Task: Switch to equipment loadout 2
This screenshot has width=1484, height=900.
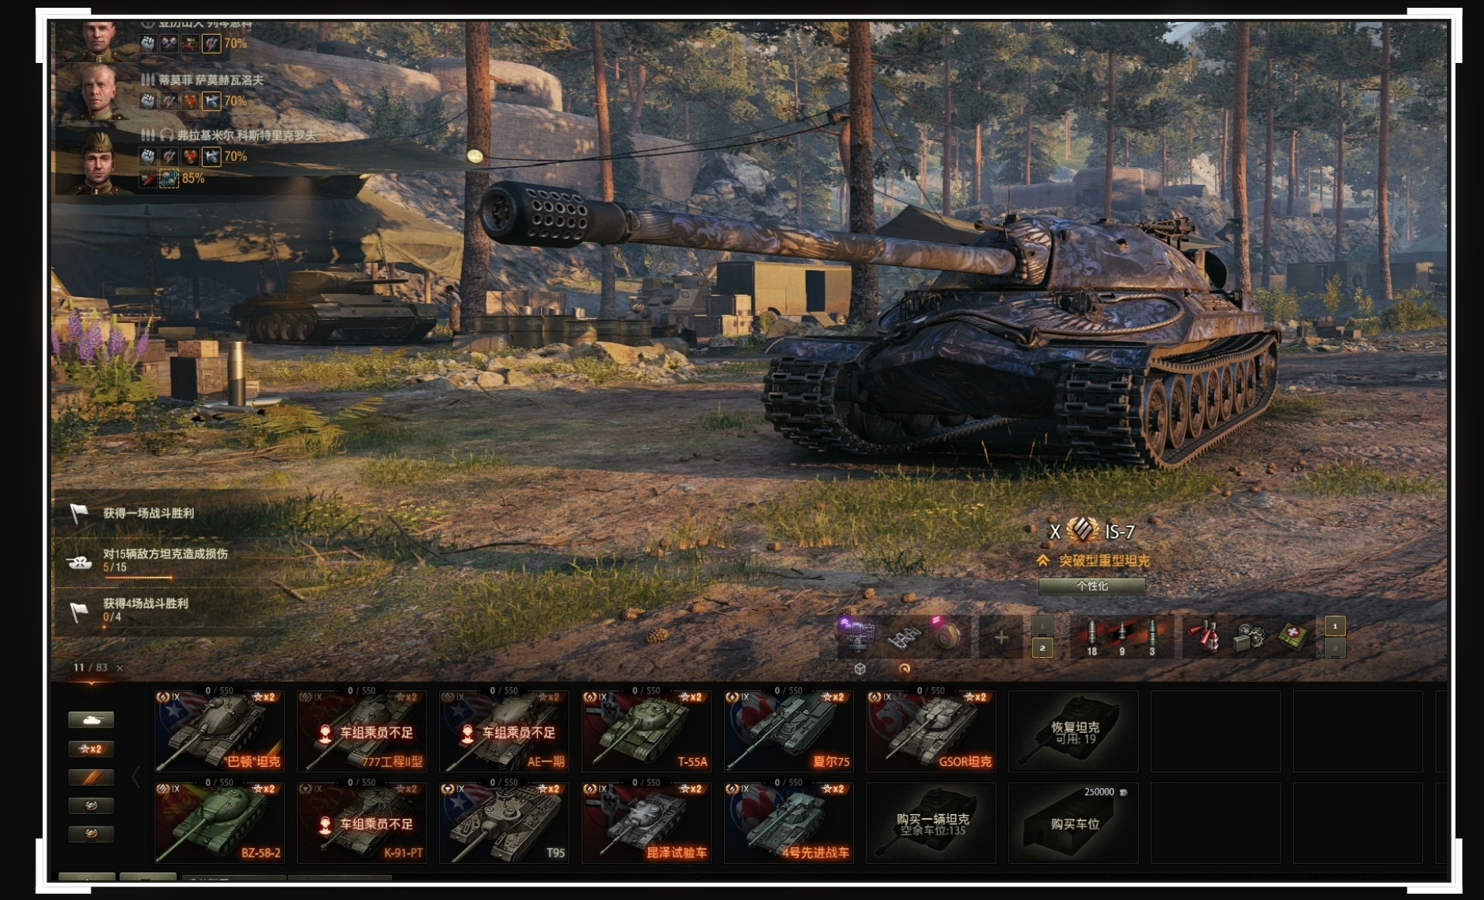Action: pyautogui.click(x=1042, y=648)
